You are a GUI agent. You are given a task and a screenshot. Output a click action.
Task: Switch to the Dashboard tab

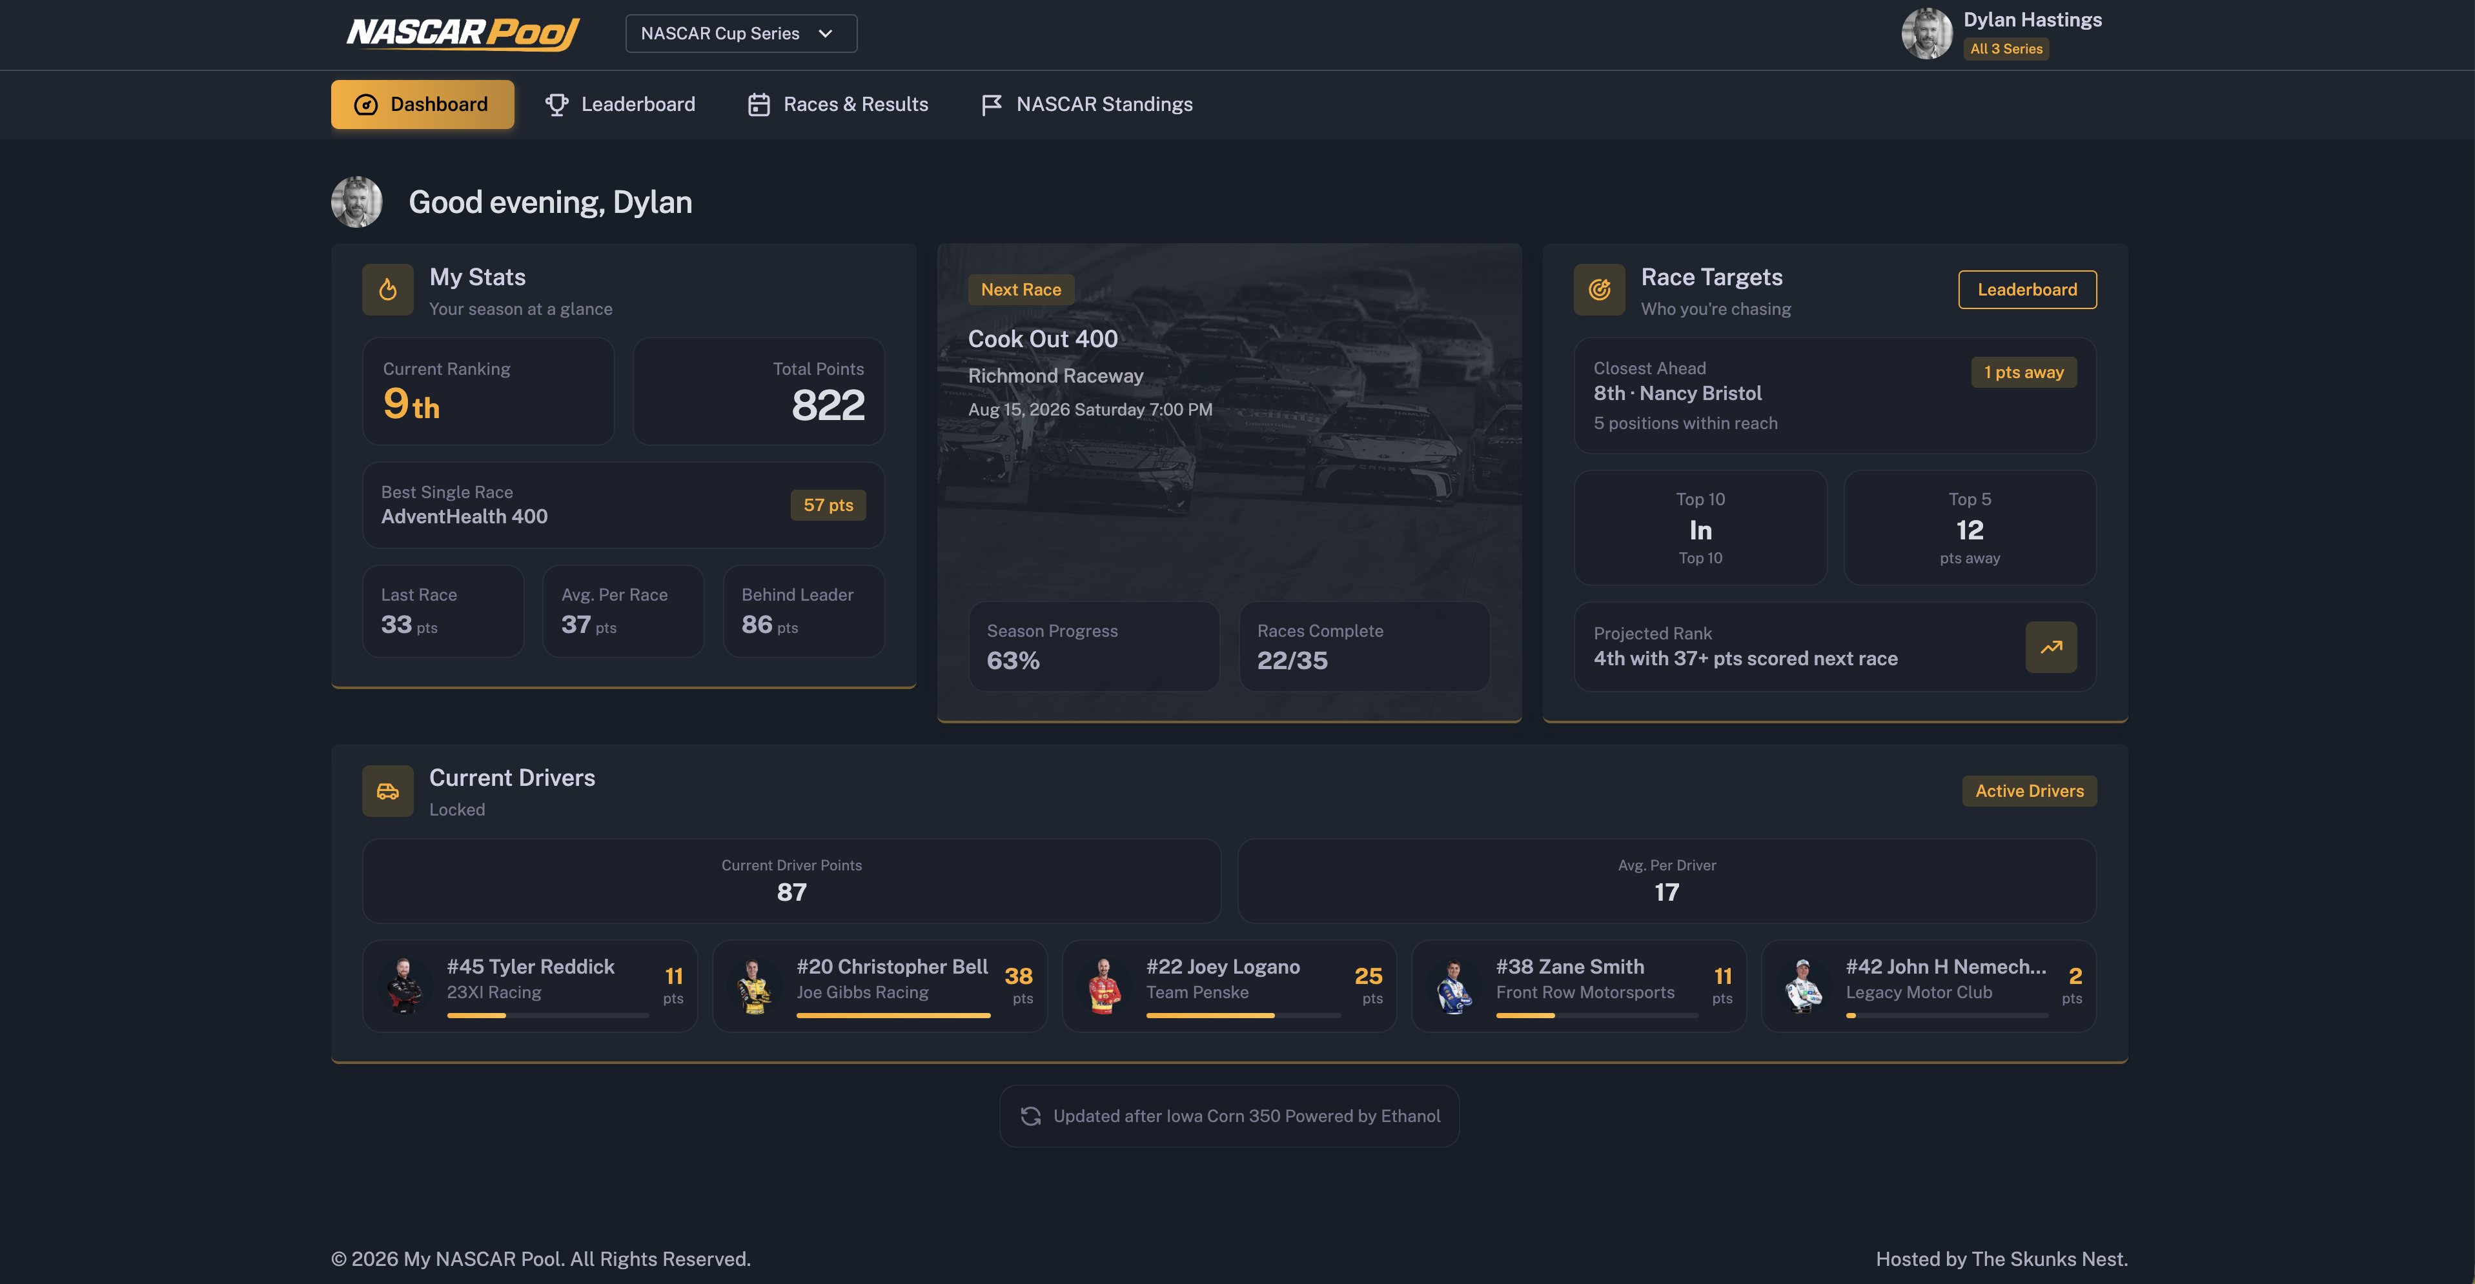(423, 105)
